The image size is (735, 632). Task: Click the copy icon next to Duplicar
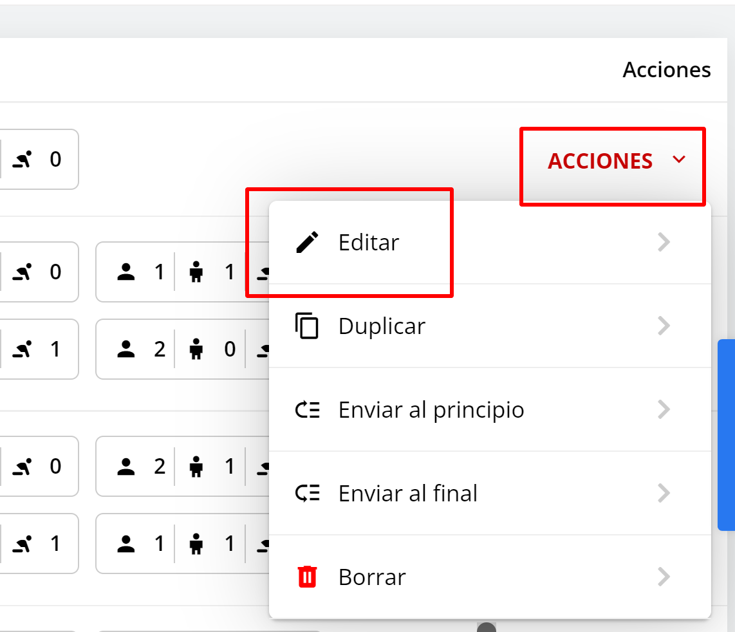(x=308, y=326)
